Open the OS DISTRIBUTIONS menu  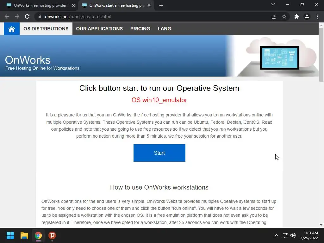tap(46, 29)
